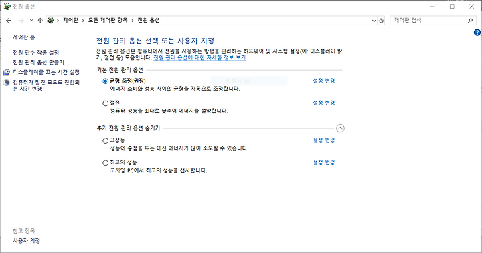The image size is (482, 253).
Task: Refresh the control panel page
Action: 381,21
